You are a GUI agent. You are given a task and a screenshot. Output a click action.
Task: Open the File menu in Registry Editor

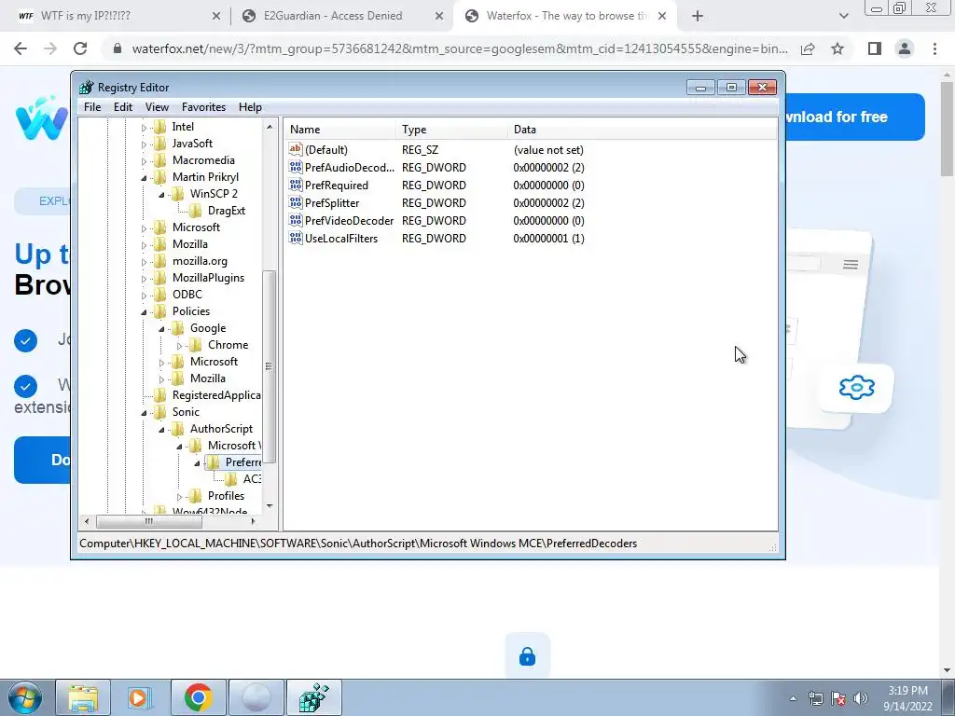click(92, 107)
